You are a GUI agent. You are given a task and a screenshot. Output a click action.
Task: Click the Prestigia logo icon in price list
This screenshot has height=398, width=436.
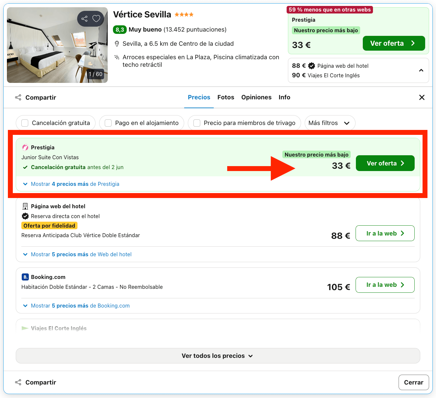click(x=25, y=147)
